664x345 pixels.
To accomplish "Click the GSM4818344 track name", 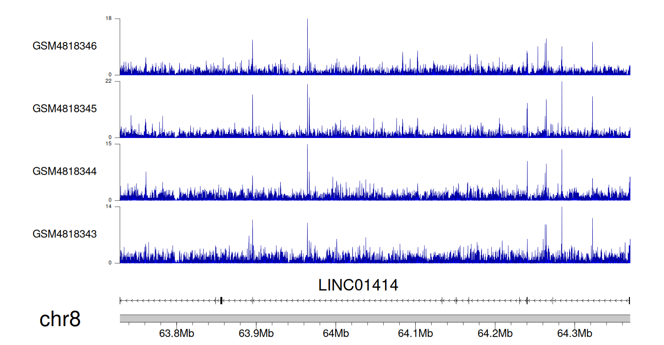I will pos(65,171).
